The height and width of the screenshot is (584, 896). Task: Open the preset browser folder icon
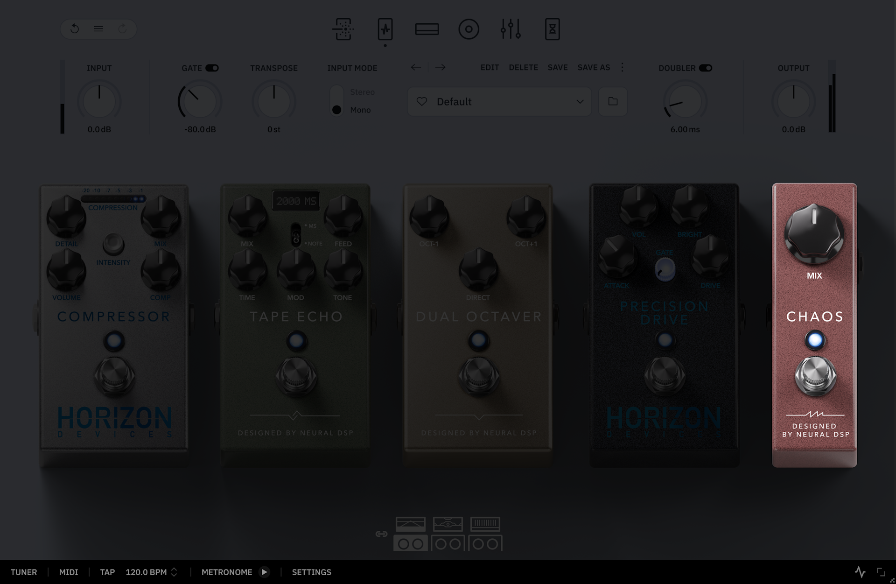(x=613, y=101)
